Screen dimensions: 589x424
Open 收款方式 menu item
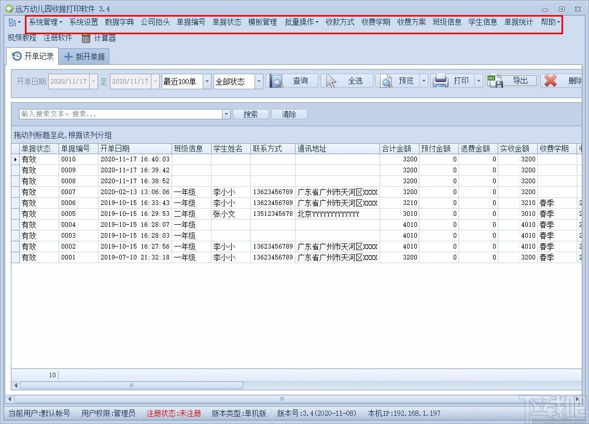pos(340,22)
